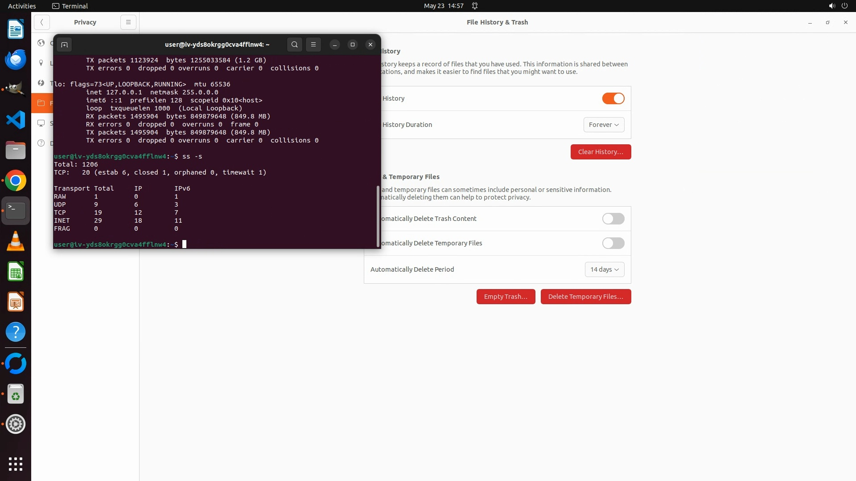Viewport: 856px width, 481px height.
Task: Click the terminal vertical scrollbar
Action: click(x=378, y=216)
